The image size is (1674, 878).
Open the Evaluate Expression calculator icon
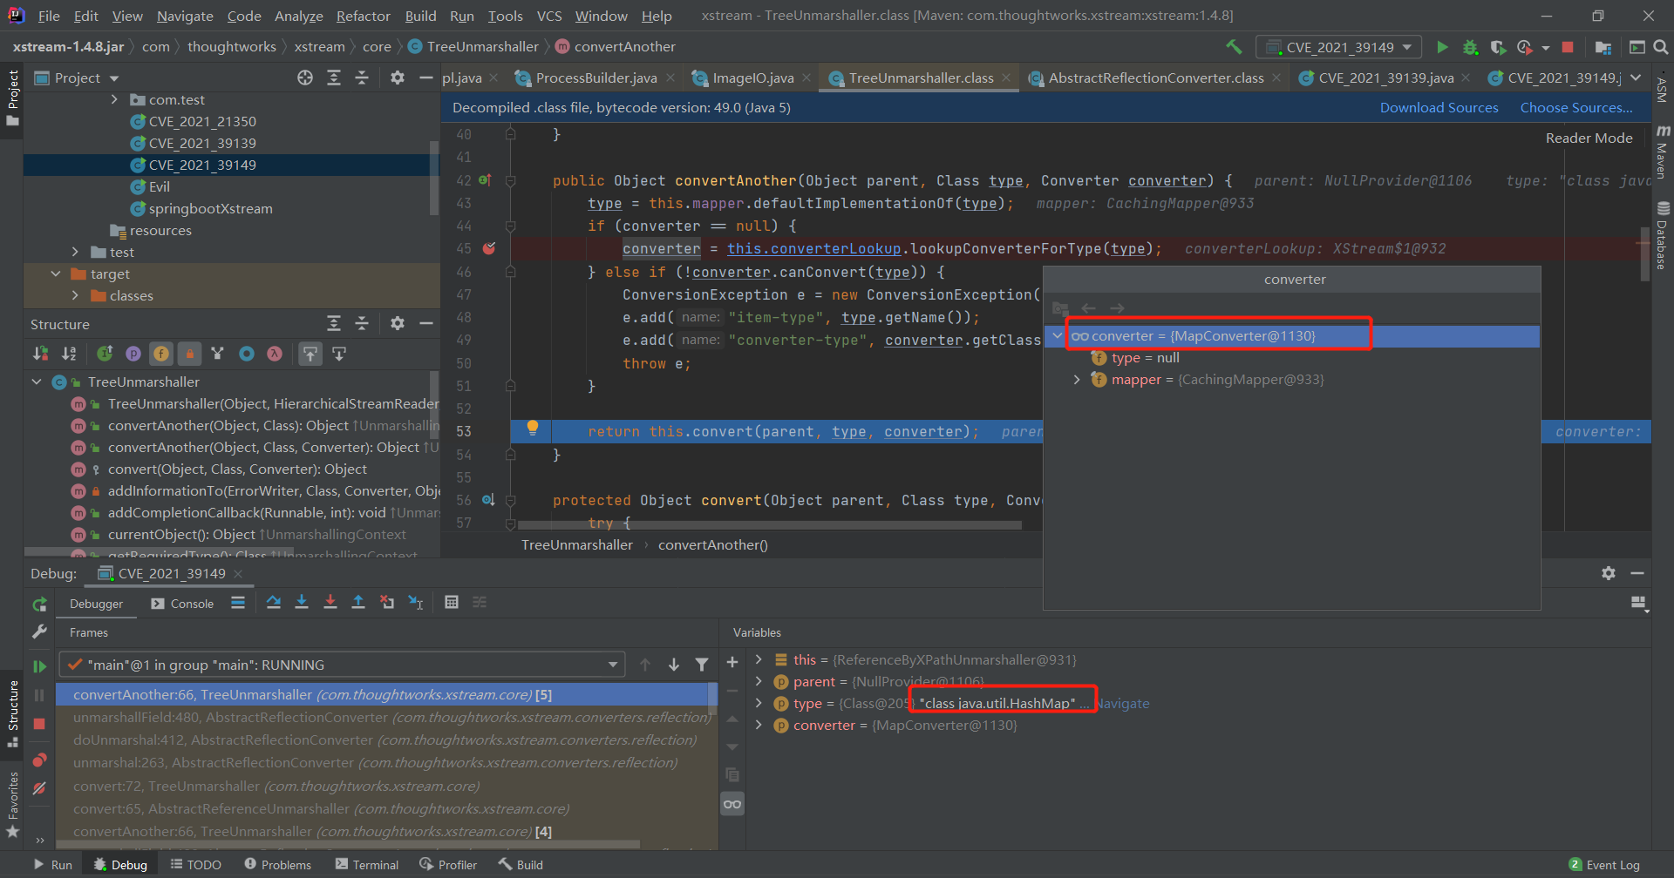pos(452,602)
